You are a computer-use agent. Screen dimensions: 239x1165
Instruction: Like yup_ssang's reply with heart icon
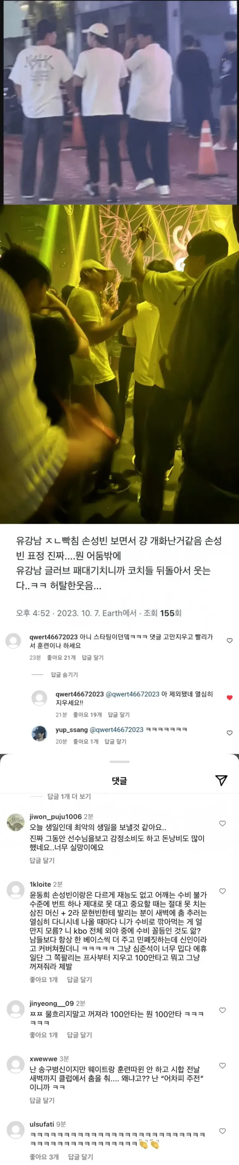(x=229, y=733)
